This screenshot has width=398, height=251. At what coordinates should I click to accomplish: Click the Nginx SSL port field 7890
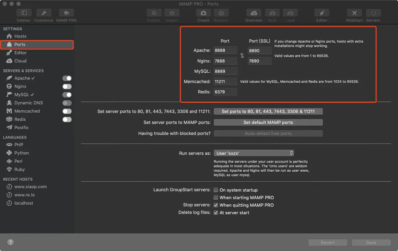(x=259, y=61)
